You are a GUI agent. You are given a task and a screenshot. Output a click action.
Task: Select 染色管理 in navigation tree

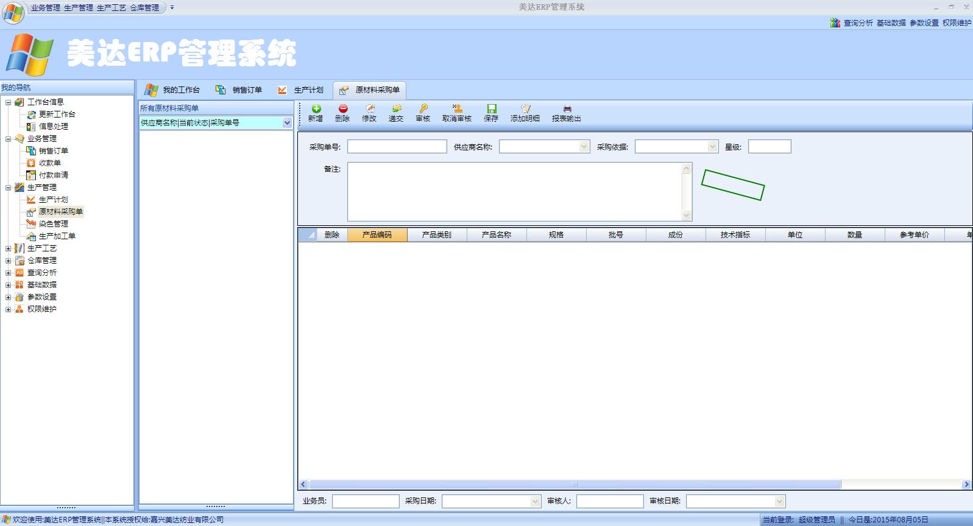pyautogui.click(x=54, y=224)
